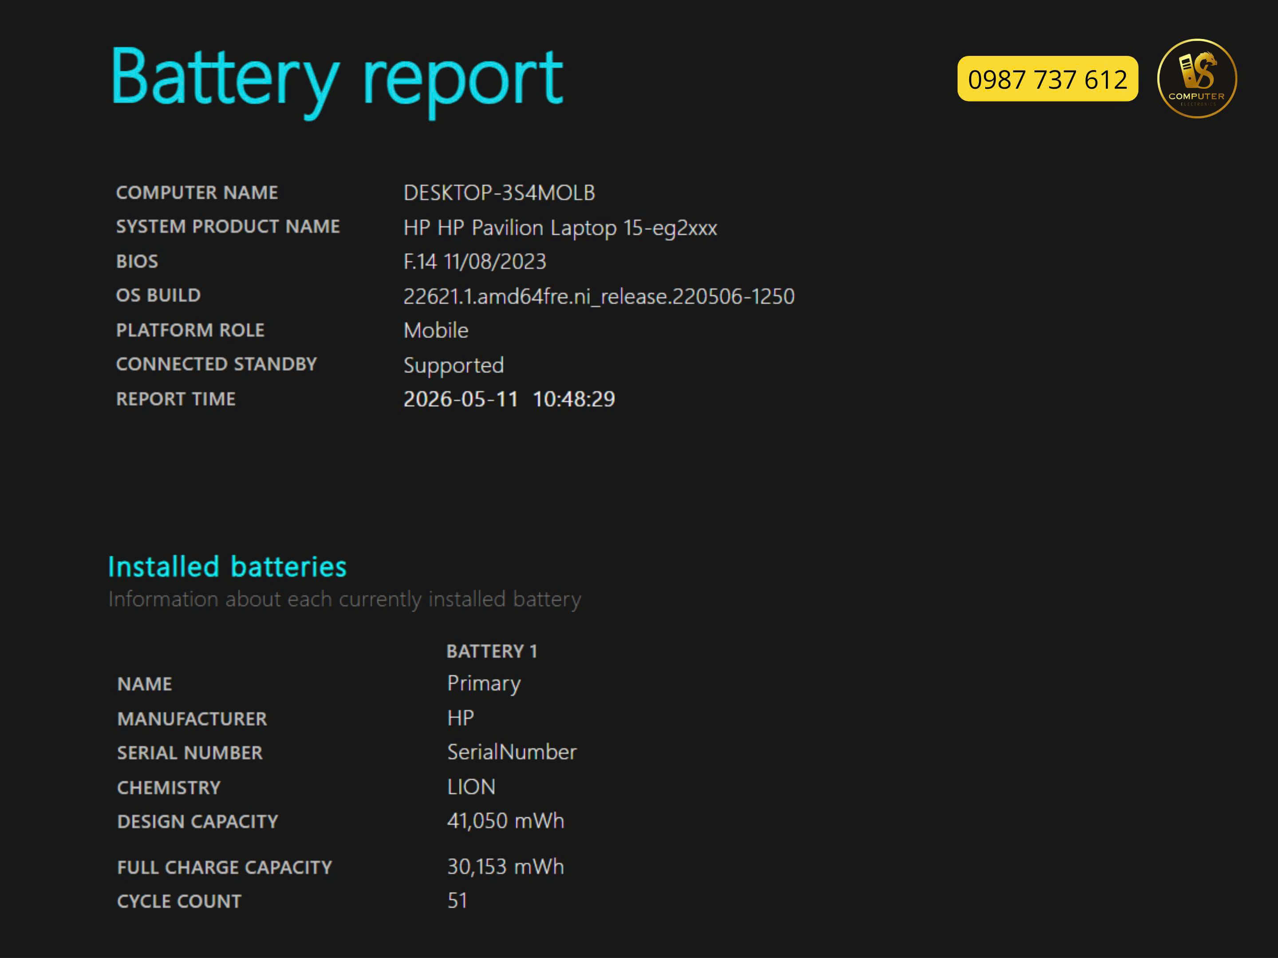1278x958 pixels.
Task: Select the CHEMISTRY row label
Action: [x=169, y=788]
